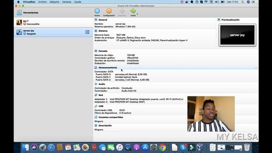Open Music (iTunes) from the Dock
This screenshot has height=153, width=272.
119,147
